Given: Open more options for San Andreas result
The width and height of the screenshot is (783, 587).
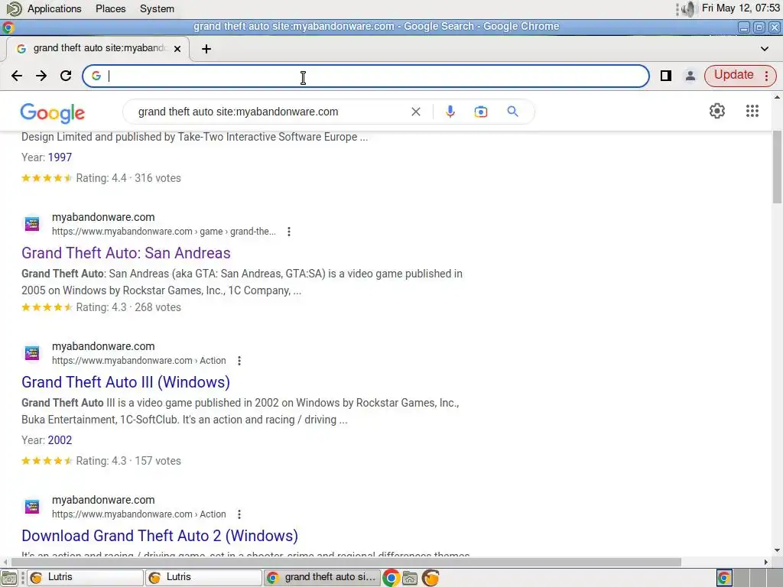Looking at the screenshot, I should coord(288,232).
